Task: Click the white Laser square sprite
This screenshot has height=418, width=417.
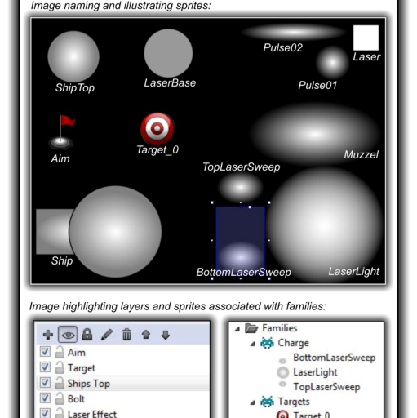Action: coord(366,38)
